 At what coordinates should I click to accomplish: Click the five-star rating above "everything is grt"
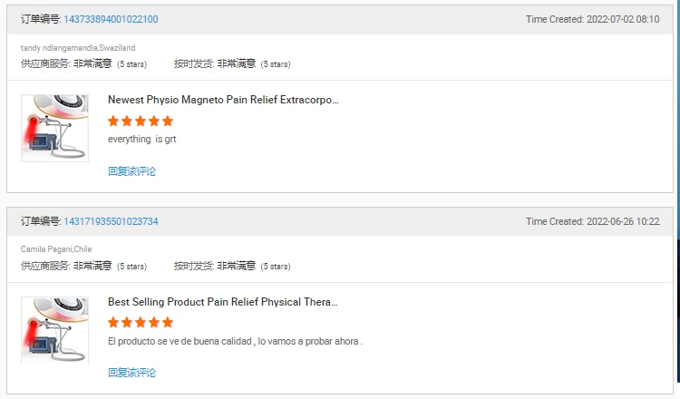[x=140, y=121]
